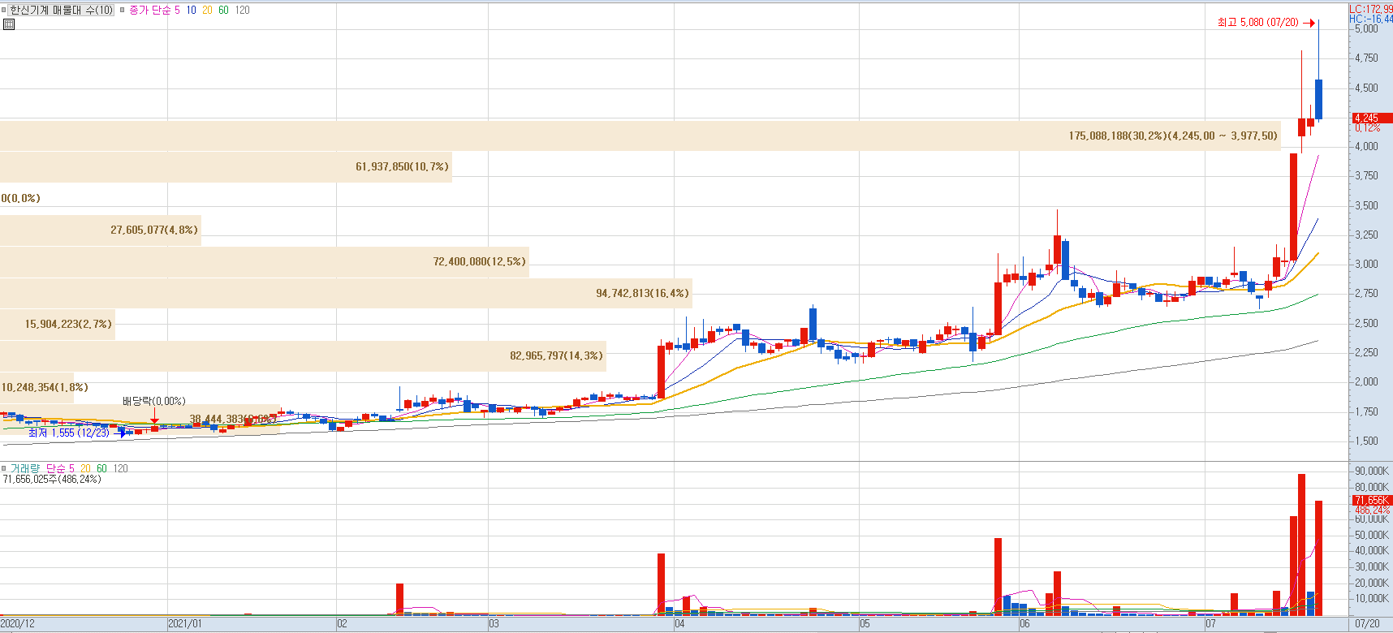Click the 한신기계 매물대 수(10) label button
Screen dimensions: 1393x633
click(62, 11)
